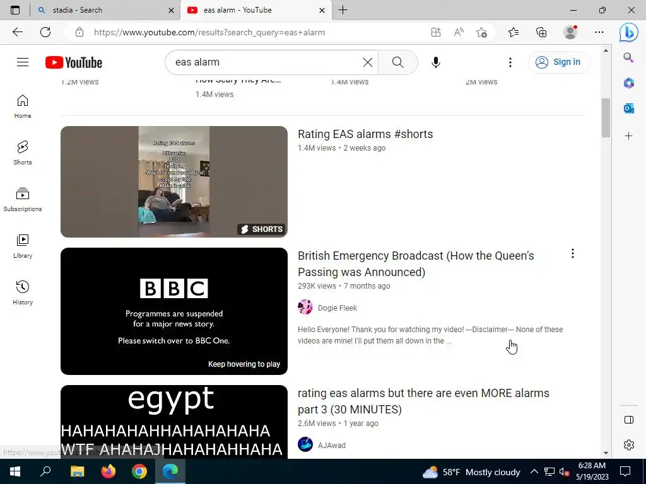Open the apps available icon in the address bar

(435, 32)
